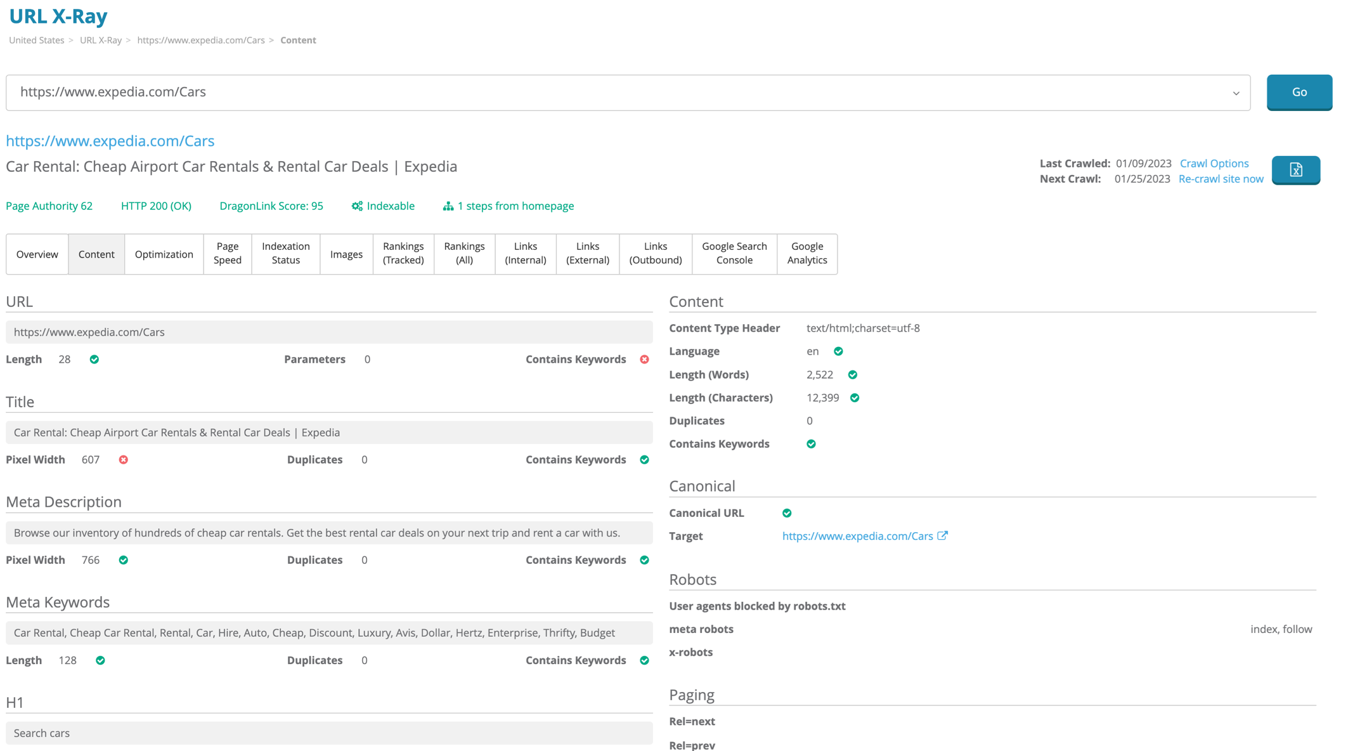1348x751 pixels.
Task: Click Re-crawl site now link
Action: pos(1221,179)
